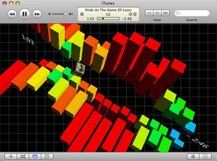Toggle visualizer with bottom flower button
217x161 pixels.
[x=193, y=157]
